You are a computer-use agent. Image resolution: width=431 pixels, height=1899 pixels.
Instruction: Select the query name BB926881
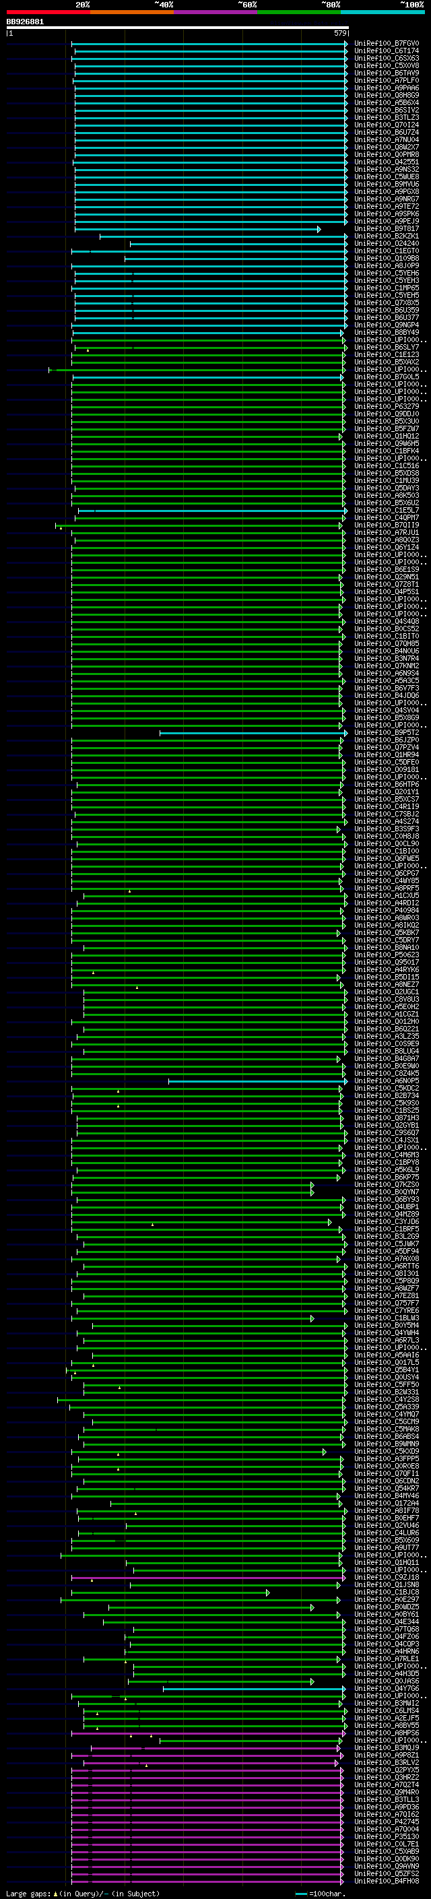[25, 22]
